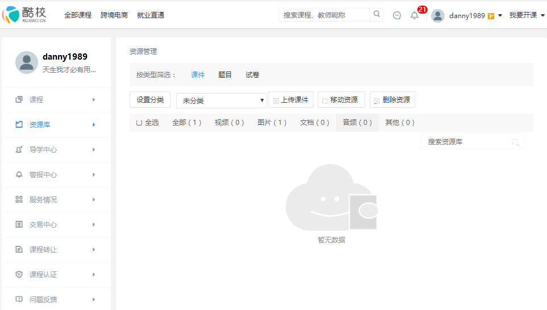Open the 未分类 category dropdown
Image resolution: width=547 pixels, height=310 pixels.
[222, 100]
